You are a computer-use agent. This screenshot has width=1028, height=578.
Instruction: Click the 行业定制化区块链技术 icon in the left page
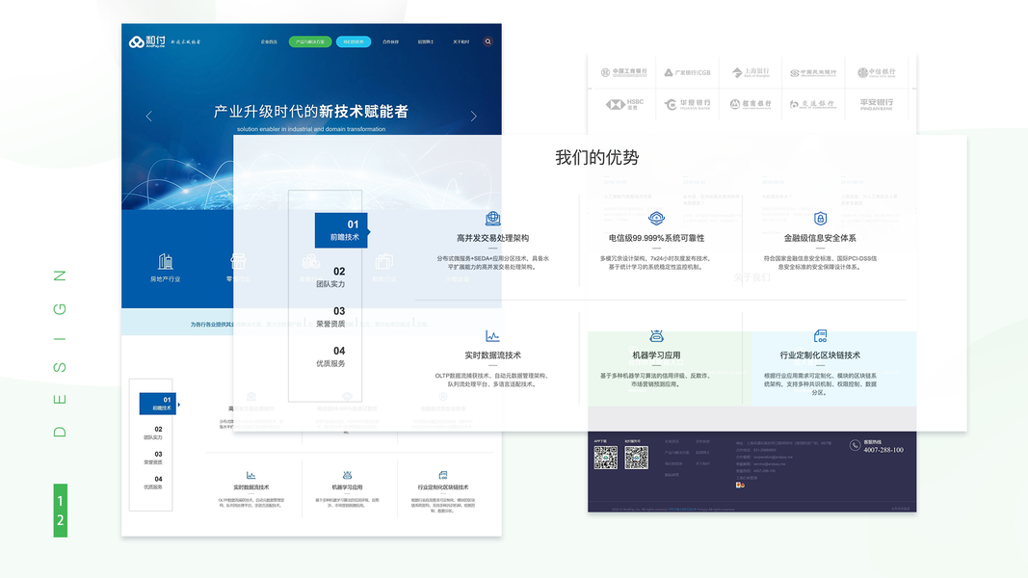[443, 475]
